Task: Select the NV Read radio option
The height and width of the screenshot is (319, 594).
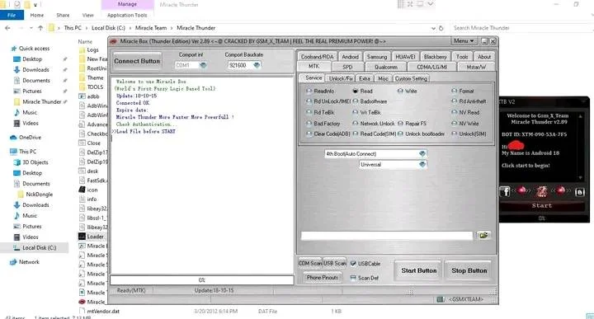Action: coord(465,112)
